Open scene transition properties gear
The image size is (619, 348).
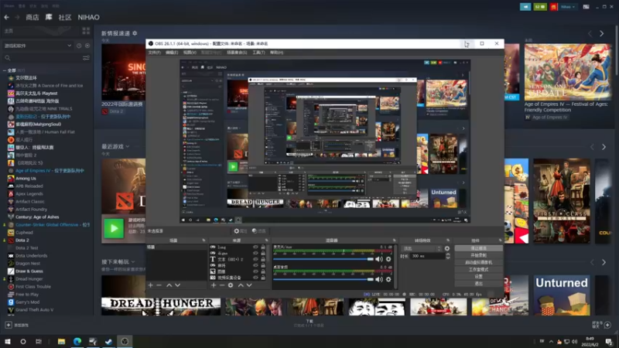[x=447, y=248]
